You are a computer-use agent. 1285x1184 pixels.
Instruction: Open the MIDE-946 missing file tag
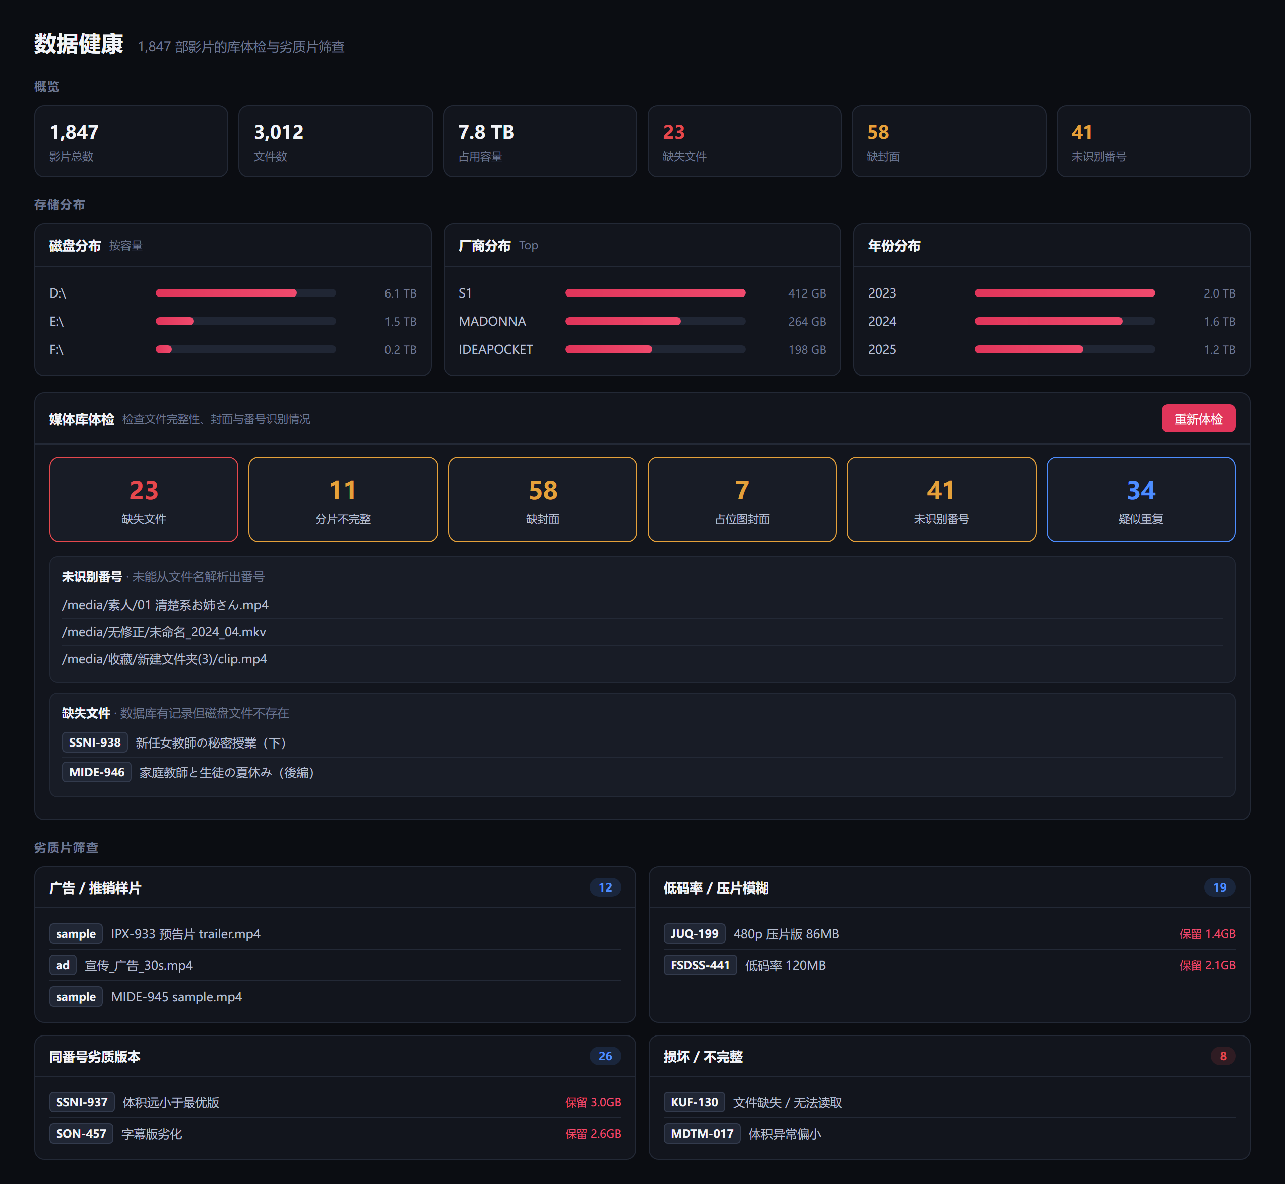click(x=97, y=772)
